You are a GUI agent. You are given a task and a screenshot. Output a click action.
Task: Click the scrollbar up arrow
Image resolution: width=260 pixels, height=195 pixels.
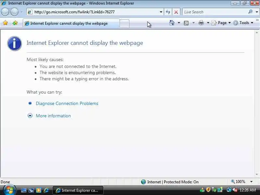coord(257,33)
